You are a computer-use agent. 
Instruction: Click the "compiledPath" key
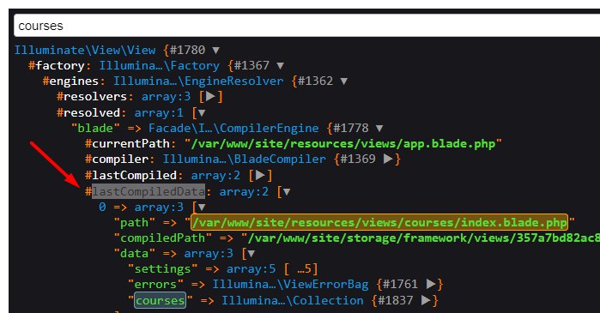[162, 238]
